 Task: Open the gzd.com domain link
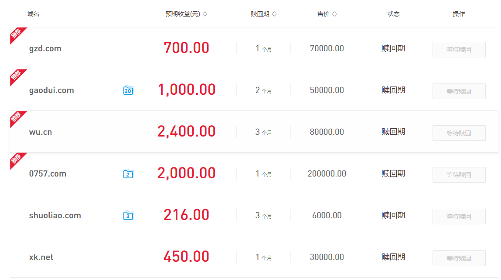tap(45, 49)
